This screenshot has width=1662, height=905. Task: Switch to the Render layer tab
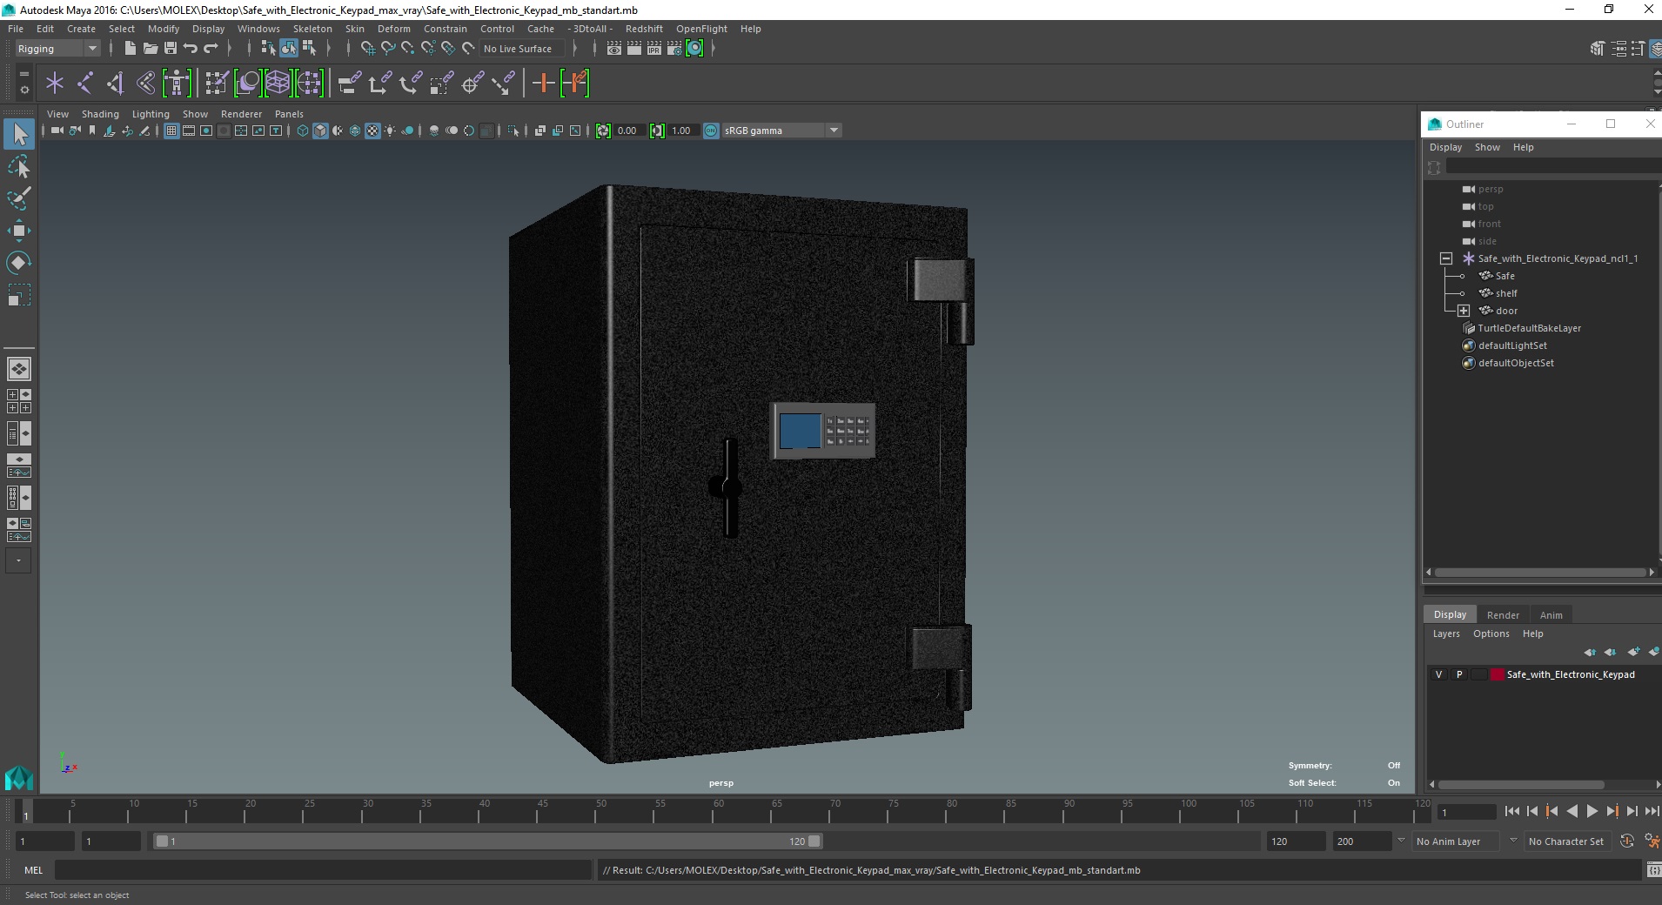point(1503,615)
